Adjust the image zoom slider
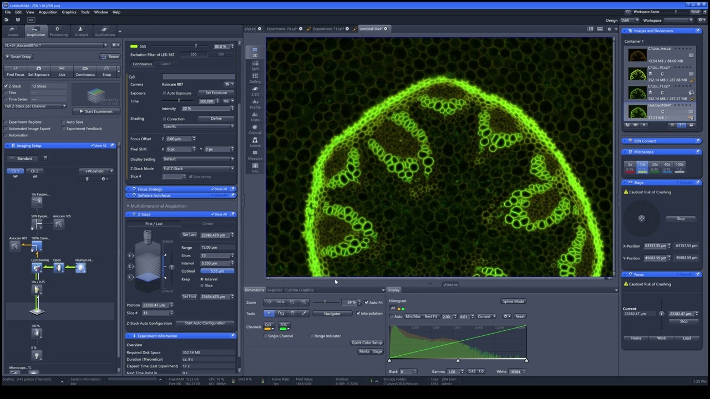Screen dimensions: 710x399 [324, 302]
